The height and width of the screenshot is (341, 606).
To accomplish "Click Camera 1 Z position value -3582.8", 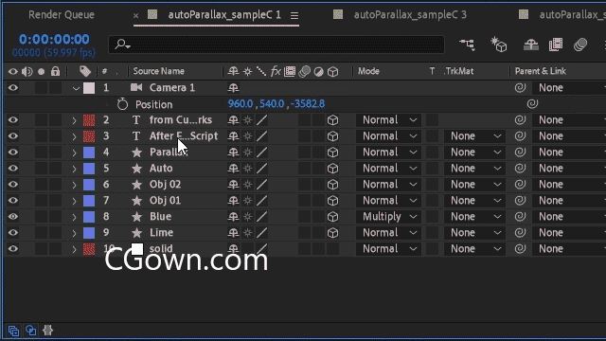I will coord(308,104).
